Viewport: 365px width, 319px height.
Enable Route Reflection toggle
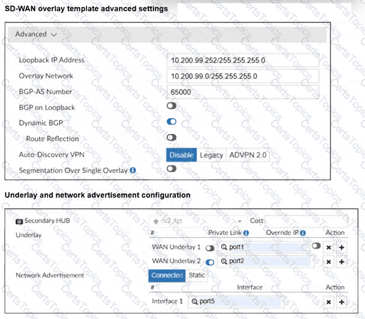pos(171,137)
